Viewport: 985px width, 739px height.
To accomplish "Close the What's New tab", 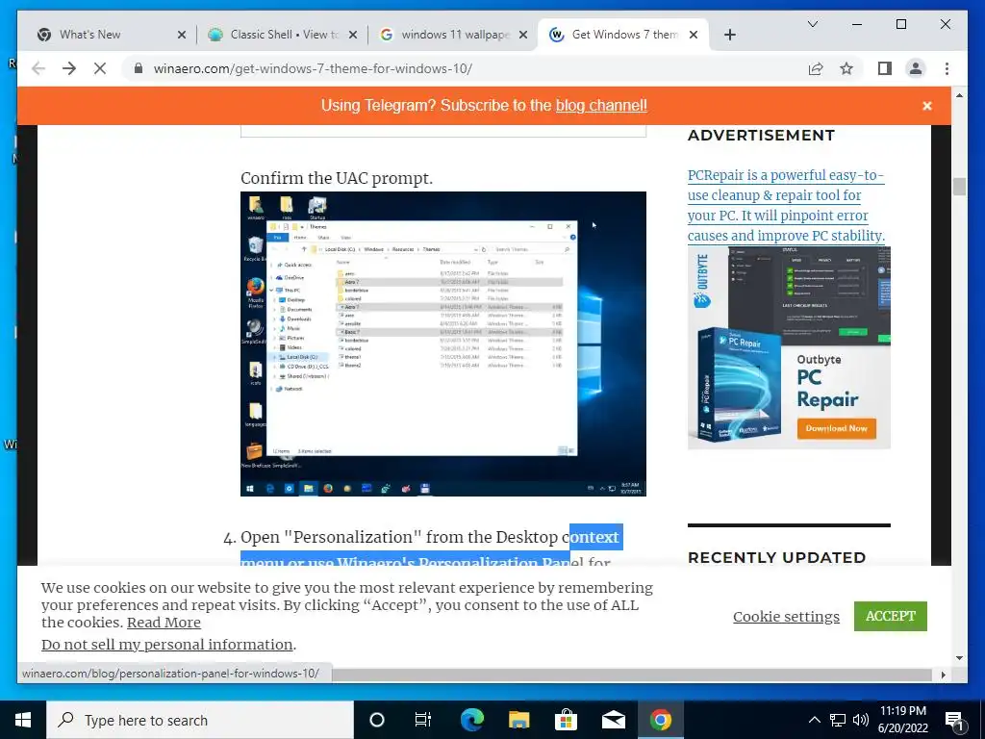I will (x=182, y=36).
